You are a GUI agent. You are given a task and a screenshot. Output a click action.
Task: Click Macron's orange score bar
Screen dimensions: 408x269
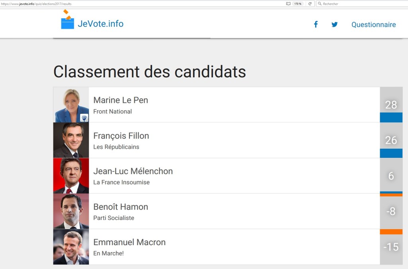(x=391, y=232)
